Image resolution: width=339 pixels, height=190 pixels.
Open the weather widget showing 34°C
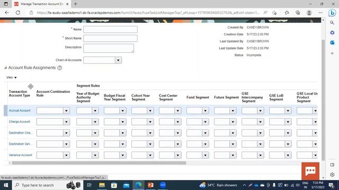[218, 185]
